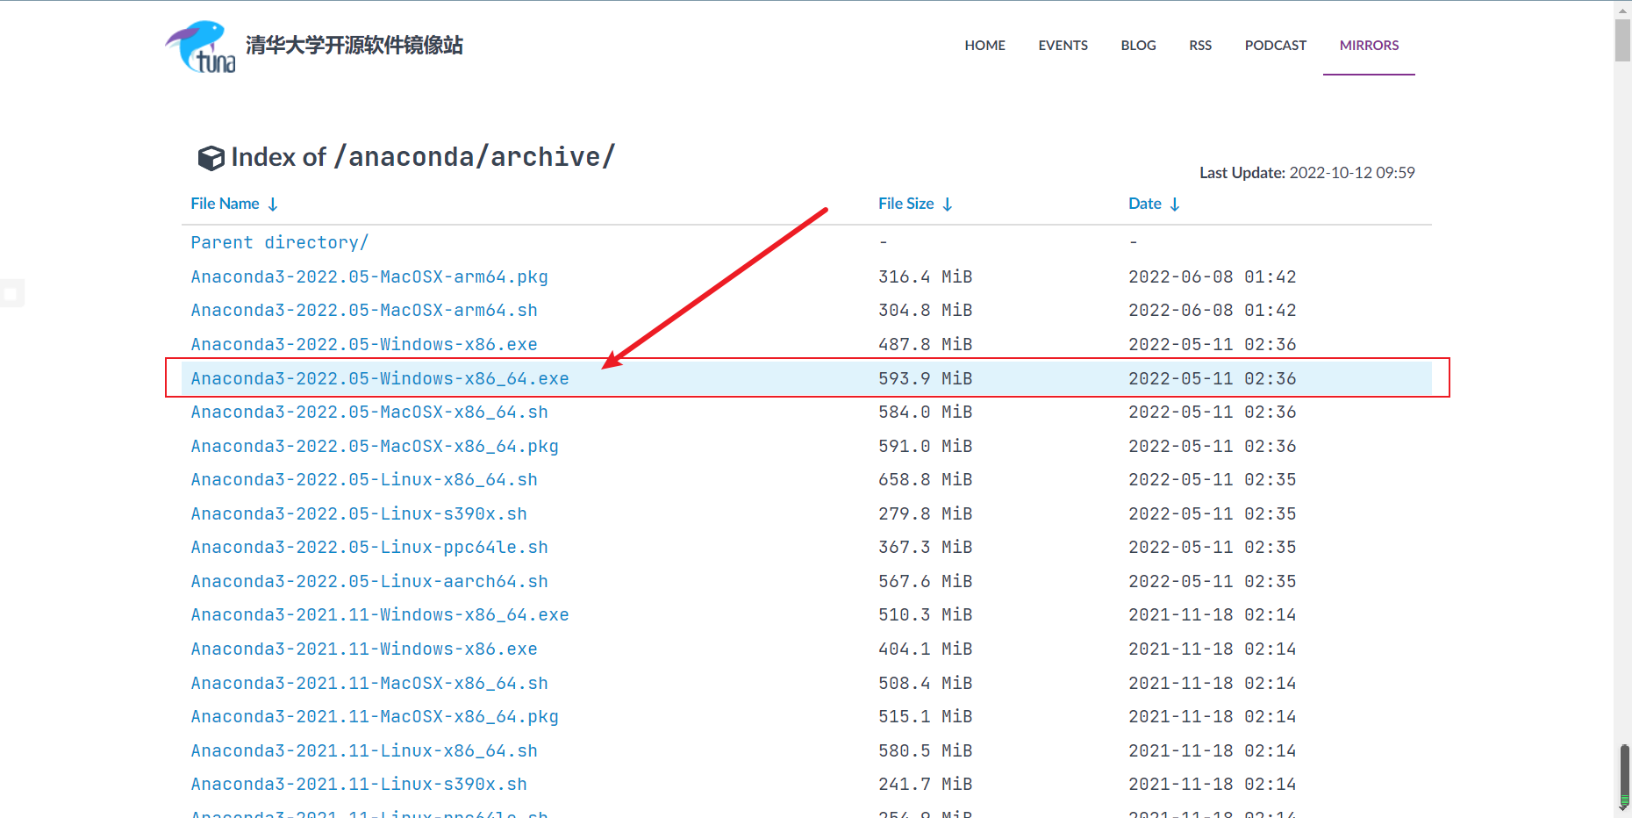This screenshot has height=818, width=1632.
Task: Click the 316.4 MiB size cell
Action: coord(926,276)
